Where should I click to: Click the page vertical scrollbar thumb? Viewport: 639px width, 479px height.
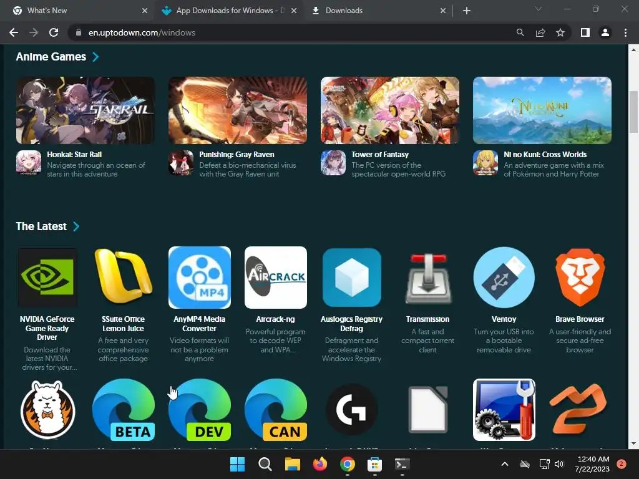pyautogui.click(x=633, y=111)
